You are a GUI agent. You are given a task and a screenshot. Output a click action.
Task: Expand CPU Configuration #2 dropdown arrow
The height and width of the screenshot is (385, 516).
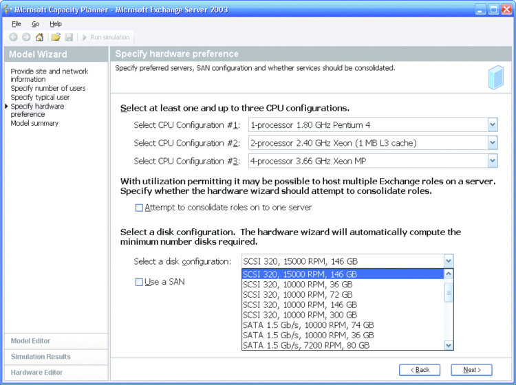[493, 143]
